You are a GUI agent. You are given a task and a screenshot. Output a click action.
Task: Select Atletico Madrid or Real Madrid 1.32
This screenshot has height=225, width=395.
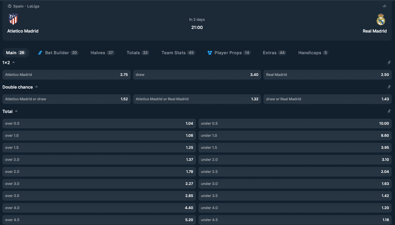[197, 99]
